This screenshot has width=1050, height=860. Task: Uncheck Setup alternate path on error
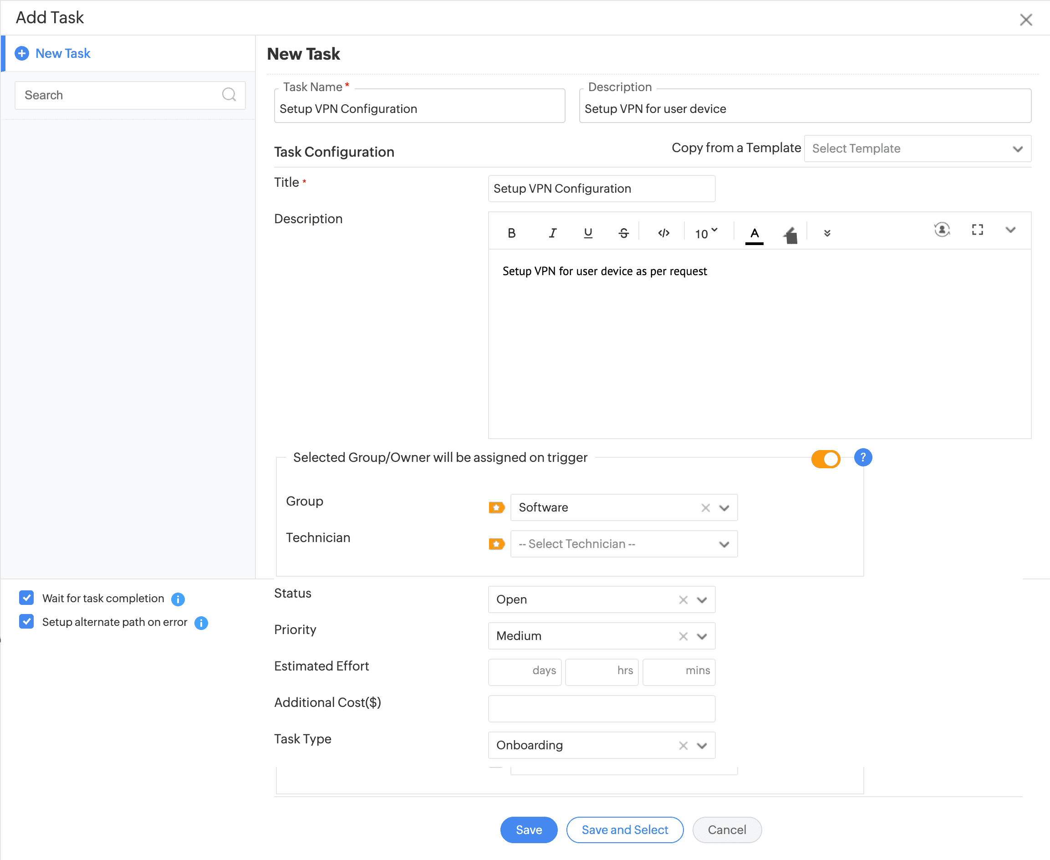[x=27, y=622]
